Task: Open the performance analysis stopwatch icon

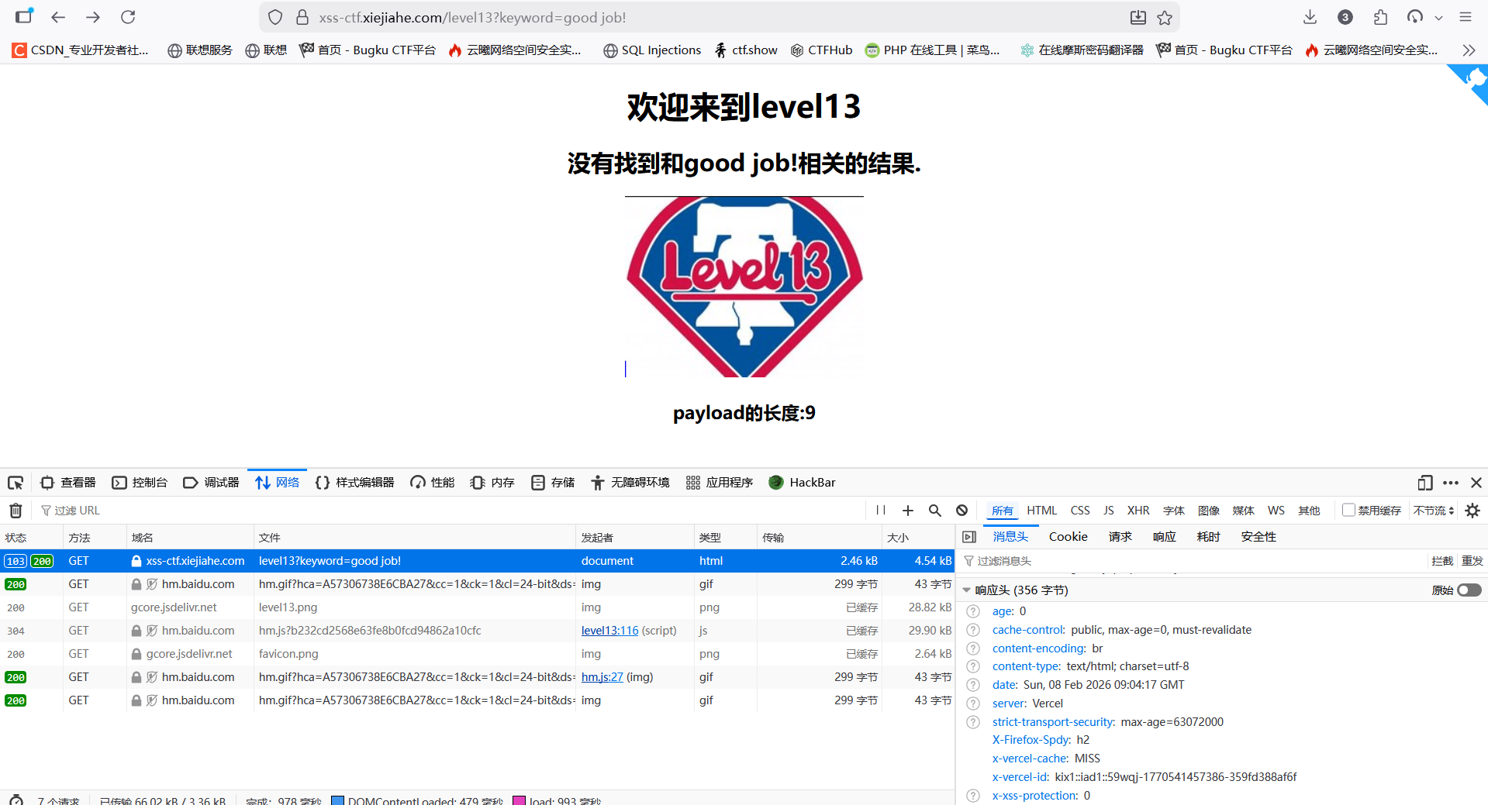Action: tap(16, 800)
